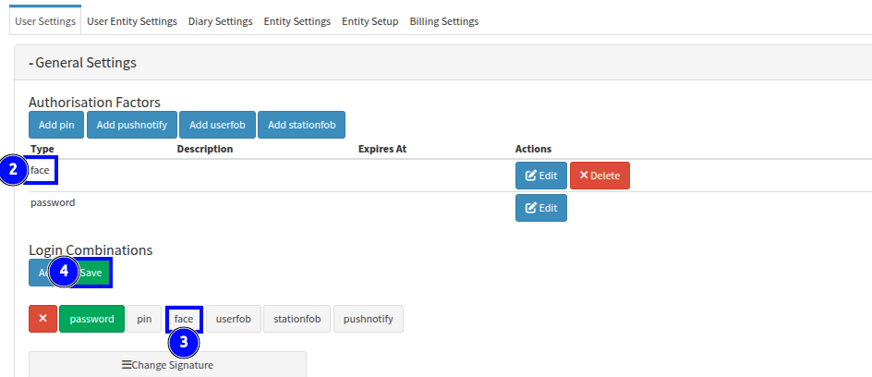Toggle userfob in login combination
Viewport: 872px width, 377px height.
234,319
